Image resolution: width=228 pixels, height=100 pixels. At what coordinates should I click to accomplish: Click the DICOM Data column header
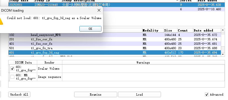pos(23,62)
